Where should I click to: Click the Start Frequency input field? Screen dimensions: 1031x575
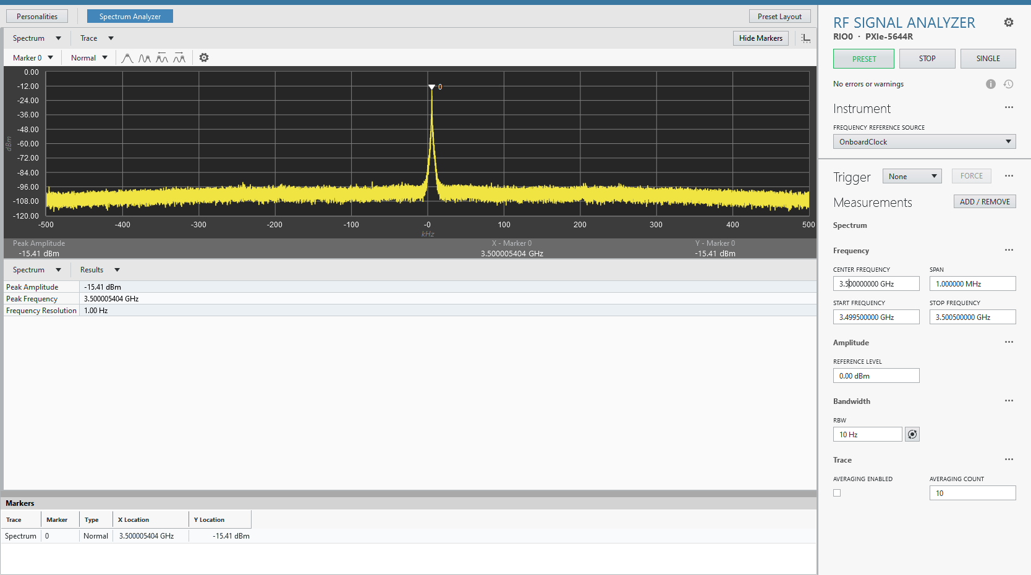pyautogui.click(x=876, y=317)
